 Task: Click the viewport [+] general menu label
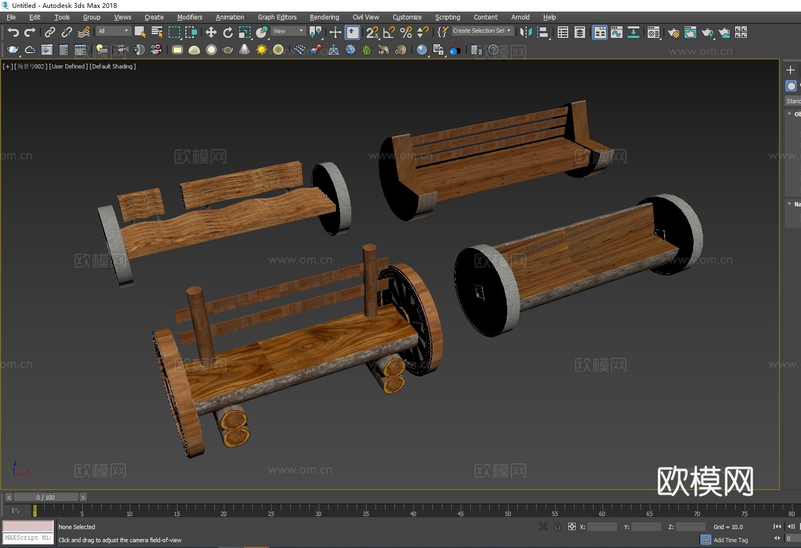coord(7,66)
